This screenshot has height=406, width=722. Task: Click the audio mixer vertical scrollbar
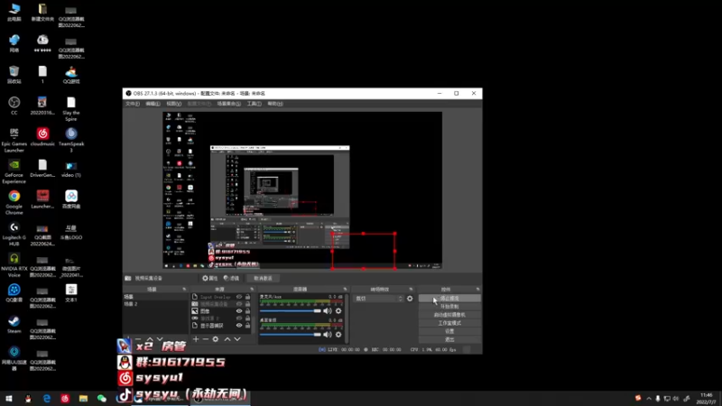[347, 318]
